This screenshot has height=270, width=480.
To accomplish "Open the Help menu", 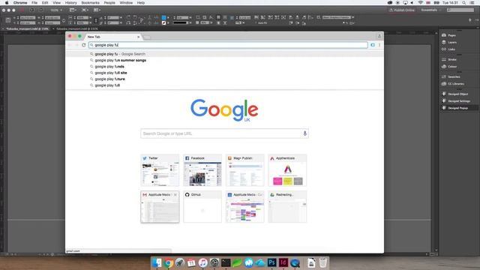I will pyautogui.click(x=141, y=3).
